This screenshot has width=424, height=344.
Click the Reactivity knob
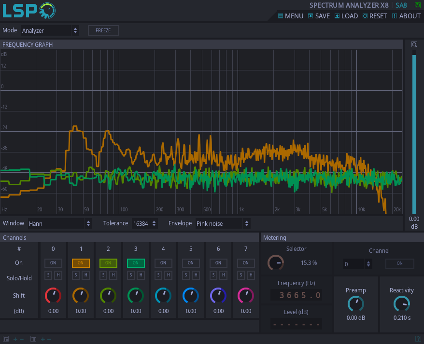pos(402,304)
